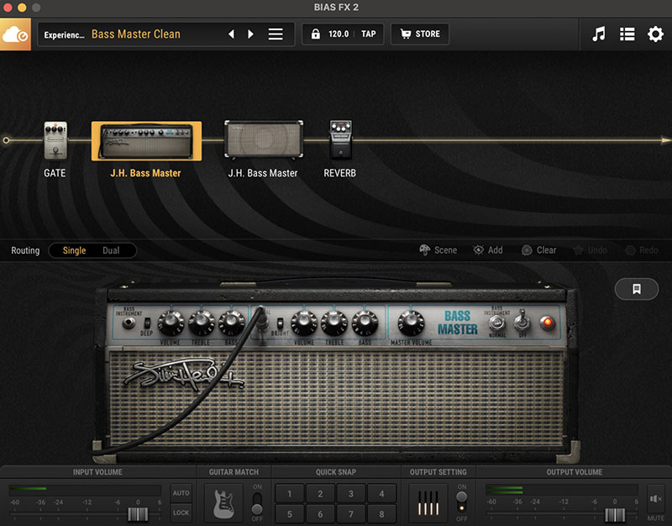Close the BIAS FX 2 window
The height and width of the screenshot is (526, 672).
pyautogui.click(x=8, y=8)
